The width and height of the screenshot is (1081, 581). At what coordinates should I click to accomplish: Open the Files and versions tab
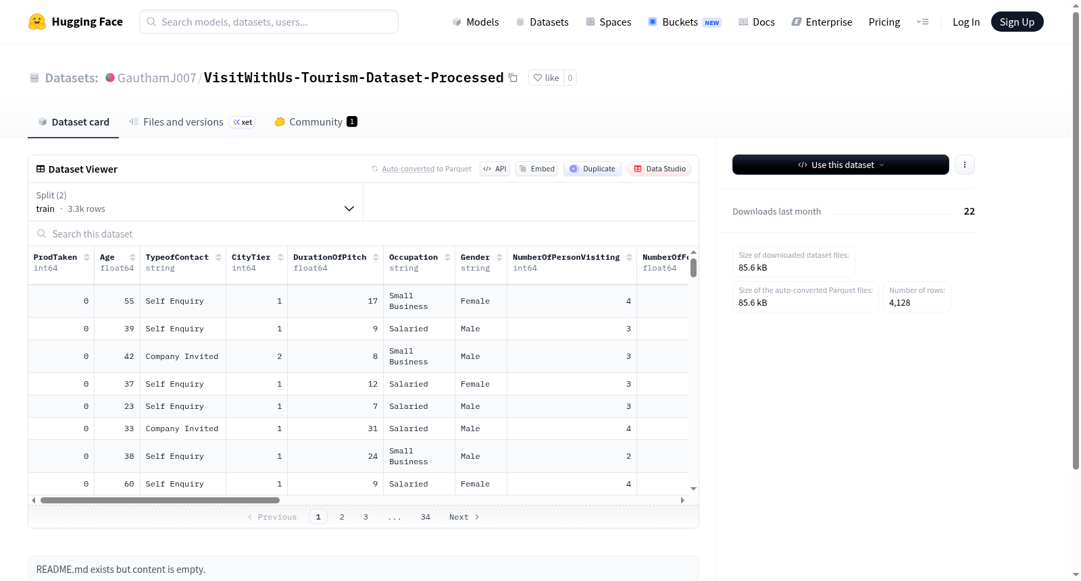pos(192,122)
